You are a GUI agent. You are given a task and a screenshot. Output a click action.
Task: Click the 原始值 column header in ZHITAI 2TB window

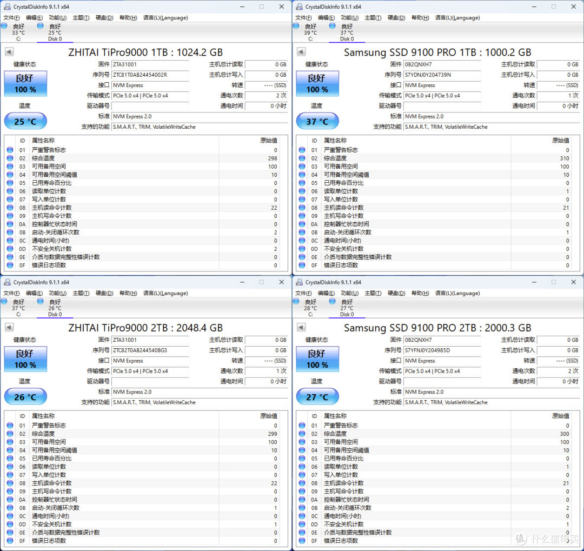(268, 416)
